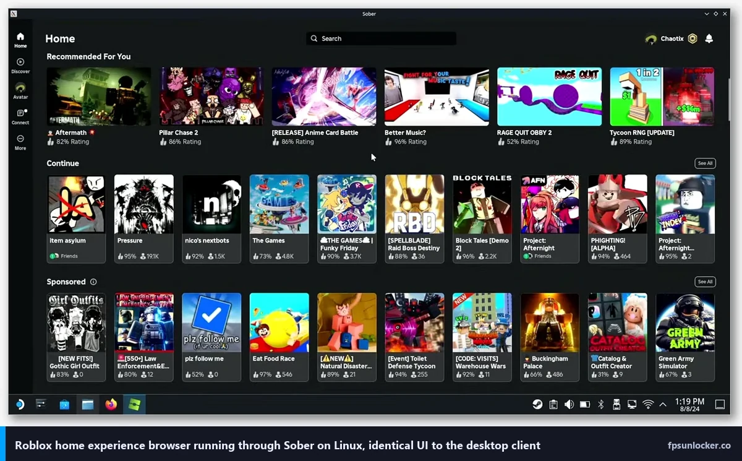Open the RAGE QUIT OBBY 2 thumbnail
The height and width of the screenshot is (461, 742).
[549, 97]
